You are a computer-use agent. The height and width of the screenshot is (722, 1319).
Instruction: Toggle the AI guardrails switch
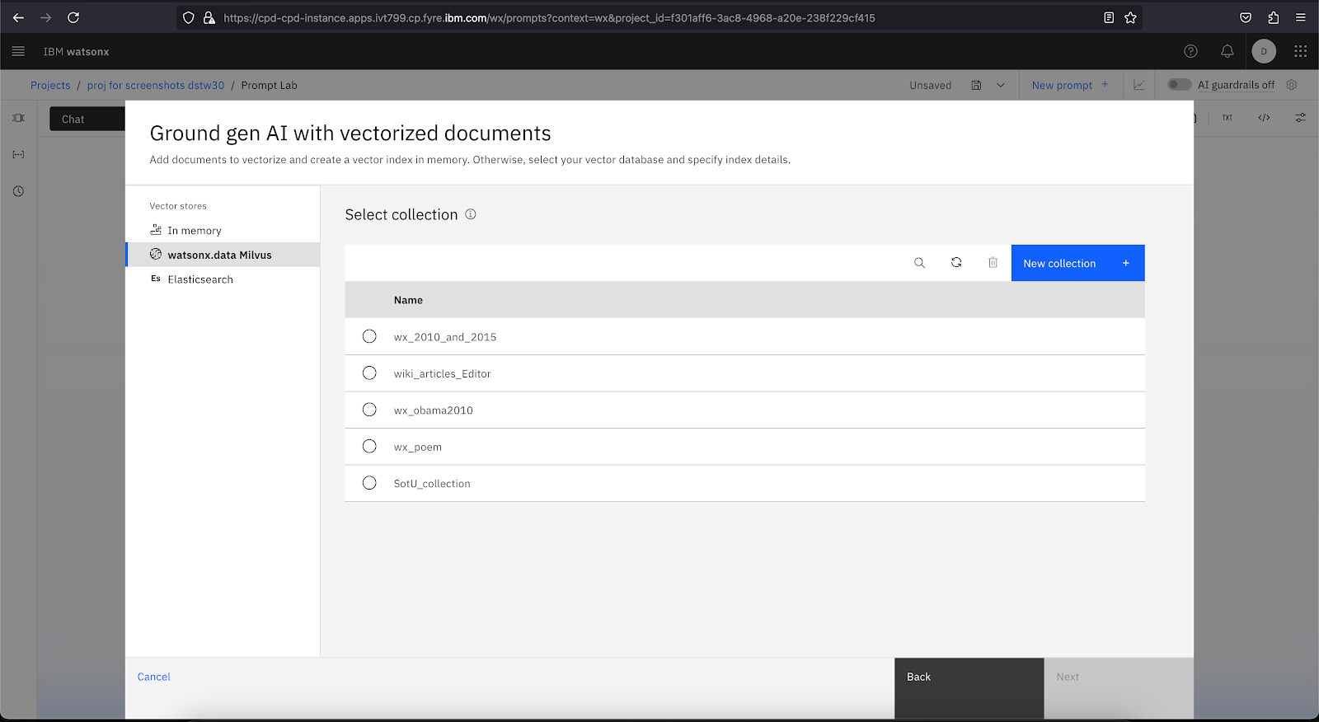coord(1179,84)
